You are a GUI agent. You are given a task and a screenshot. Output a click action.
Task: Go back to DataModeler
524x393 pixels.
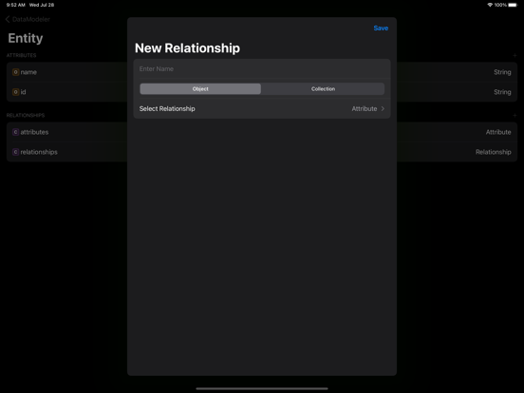click(x=28, y=19)
